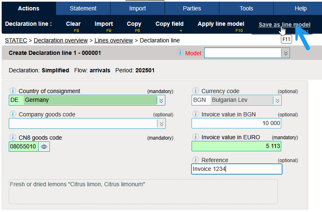Click Save as line model
Image resolution: width=322 pixels, height=212 pixels.
(284, 25)
